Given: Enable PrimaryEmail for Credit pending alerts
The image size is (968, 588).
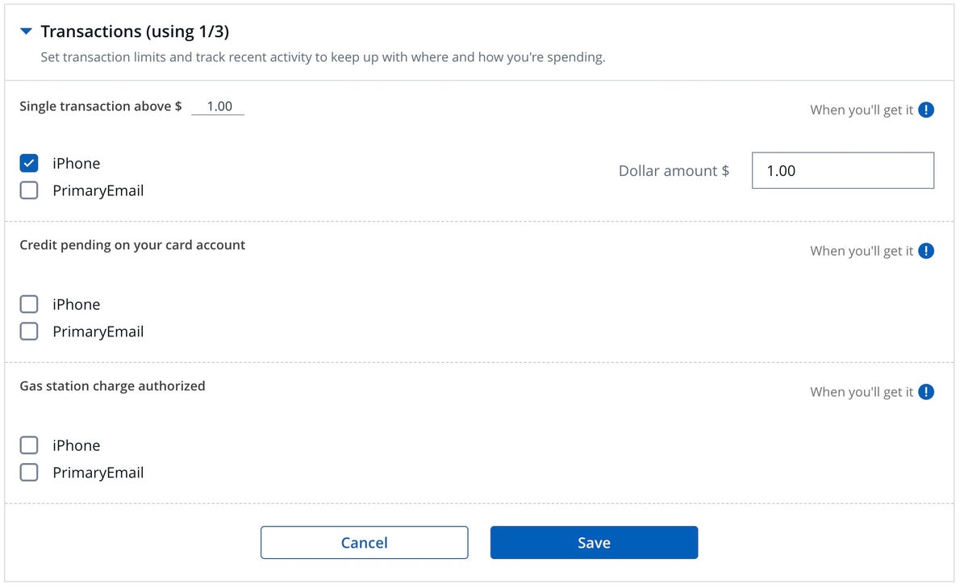Looking at the screenshot, I should pyautogui.click(x=29, y=332).
